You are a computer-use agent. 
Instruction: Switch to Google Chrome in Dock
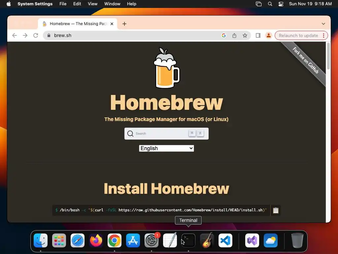pyautogui.click(x=115, y=240)
